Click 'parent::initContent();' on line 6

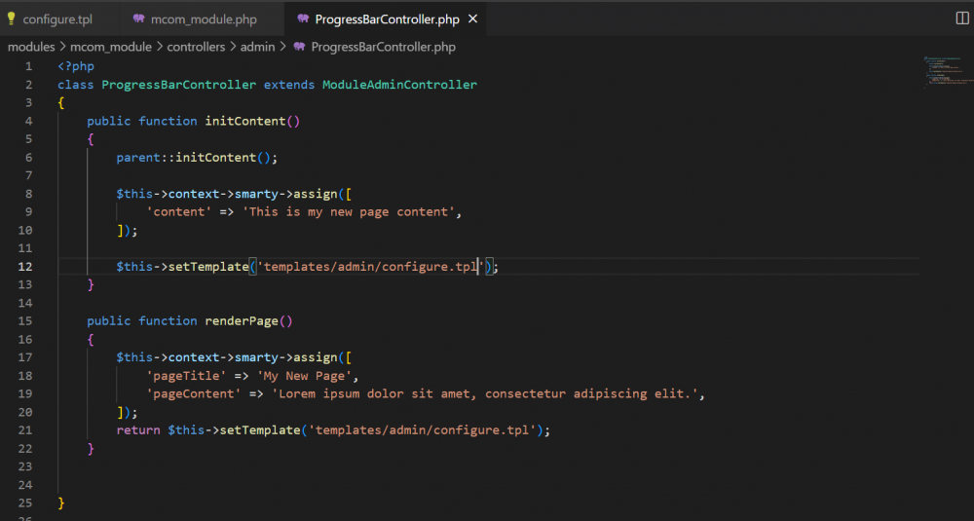(197, 157)
